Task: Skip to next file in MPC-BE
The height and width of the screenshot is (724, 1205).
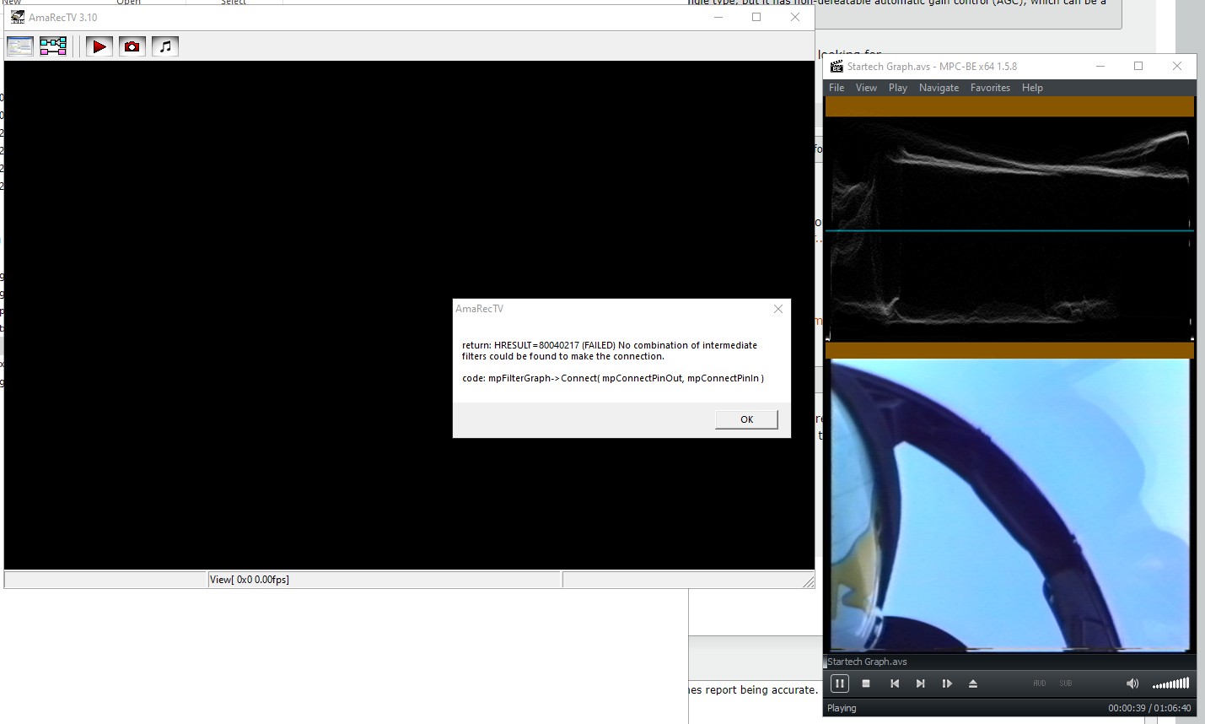Action: [x=921, y=683]
